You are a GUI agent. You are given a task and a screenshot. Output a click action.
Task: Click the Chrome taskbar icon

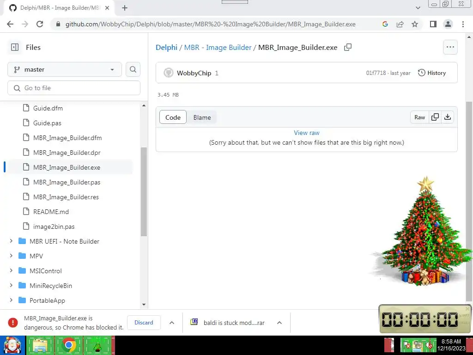[69, 346]
